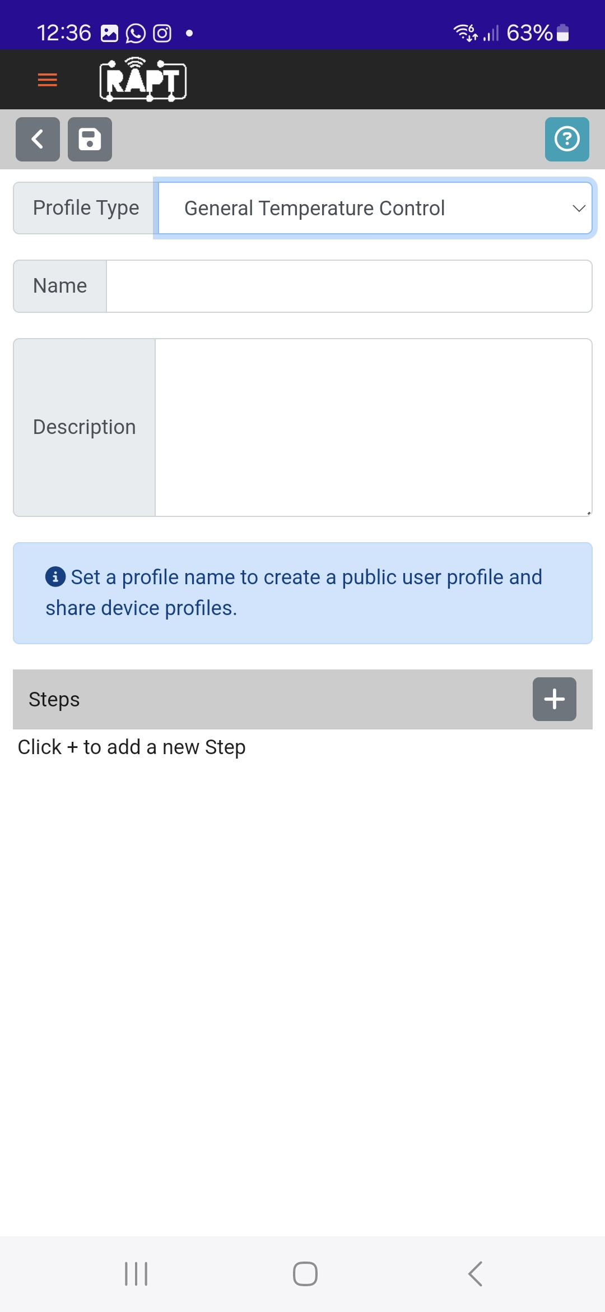The height and width of the screenshot is (1312, 605).
Task: Open help with the question mark button
Action: (x=567, y=139)
